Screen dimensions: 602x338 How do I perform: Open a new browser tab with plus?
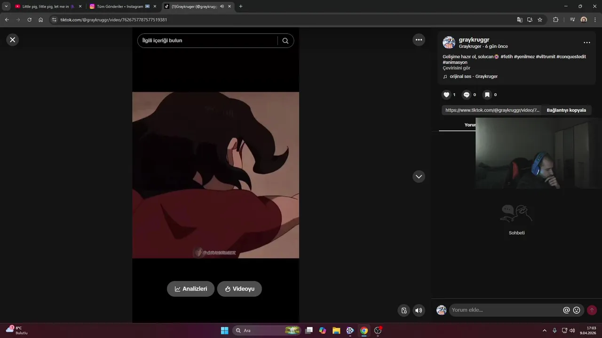tap(241, 7)
